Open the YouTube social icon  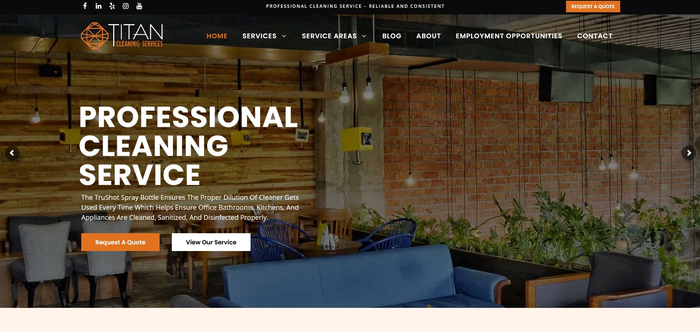point(139,6)
